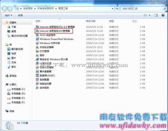Select the 任务计划程序 clock icon
168x131 pixels.
click(37, 67)
